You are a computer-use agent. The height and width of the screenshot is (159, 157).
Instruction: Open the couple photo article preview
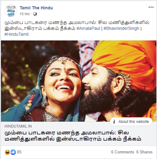tap(79, 81)
